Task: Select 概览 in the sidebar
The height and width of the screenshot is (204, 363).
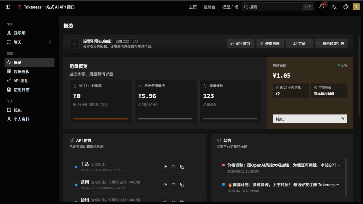Action: [x=29, y=63]
